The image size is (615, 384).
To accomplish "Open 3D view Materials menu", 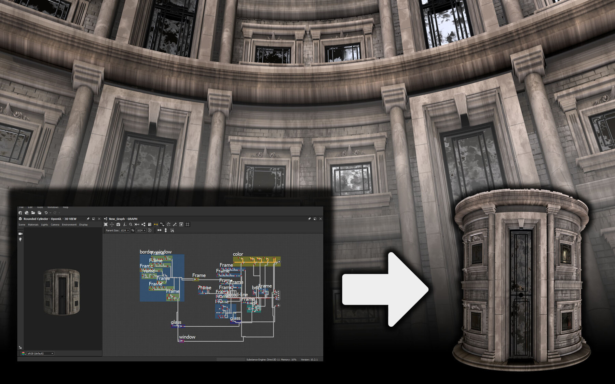I will pos(33,225).
